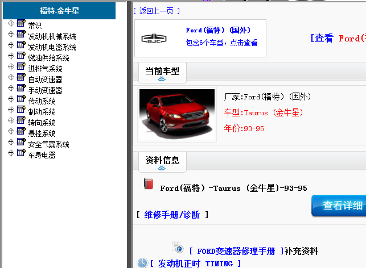Select the 发动机电器系统 tree item

coord(52,47)
